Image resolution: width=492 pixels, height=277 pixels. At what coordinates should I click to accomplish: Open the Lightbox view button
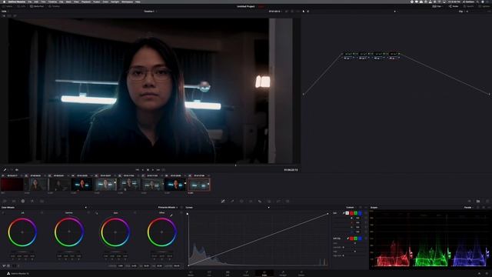[484, 6]
